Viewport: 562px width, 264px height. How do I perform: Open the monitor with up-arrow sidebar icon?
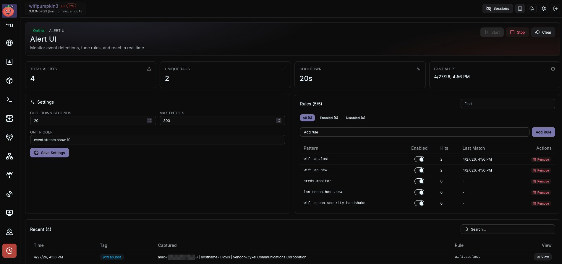pyautogui.click(x=9, y=213)
